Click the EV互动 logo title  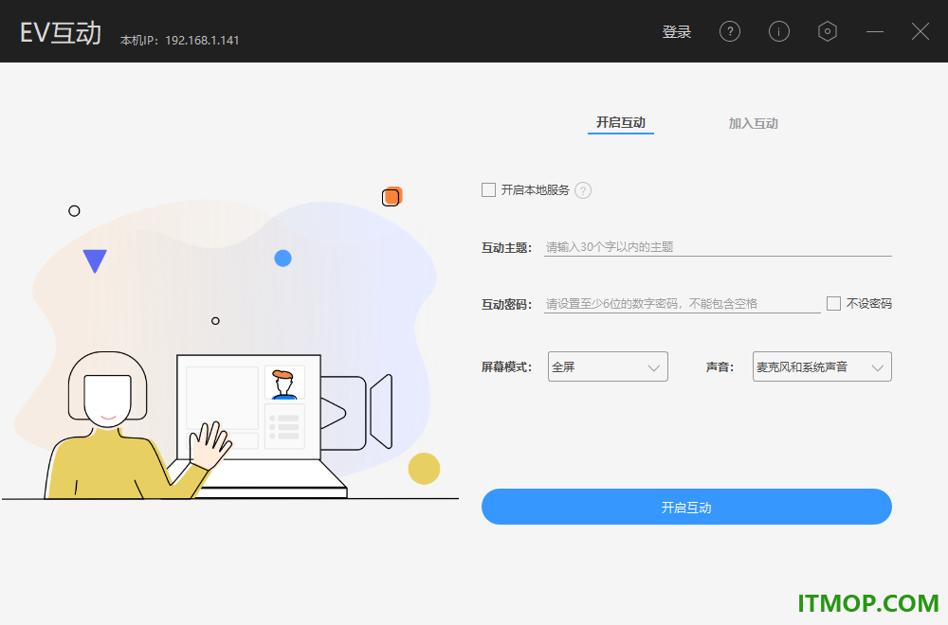(61, 32)
